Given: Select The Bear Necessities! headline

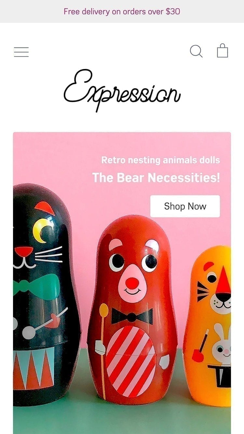Looking at the screenshot, I should click(x=156, y=178).
